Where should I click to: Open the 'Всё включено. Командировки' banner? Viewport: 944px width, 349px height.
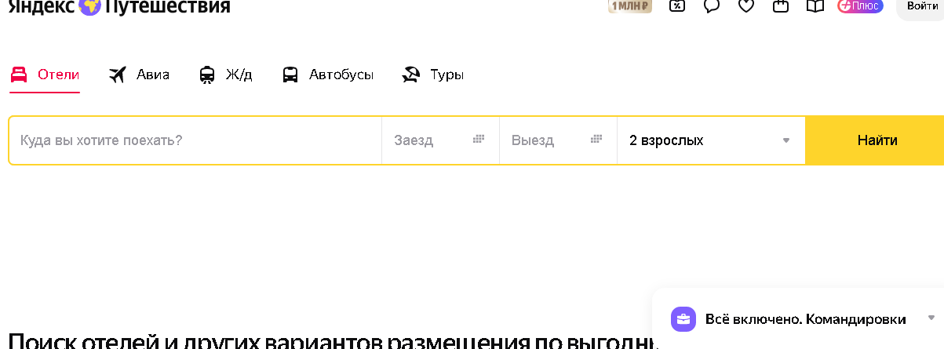[x=798, y=319]
